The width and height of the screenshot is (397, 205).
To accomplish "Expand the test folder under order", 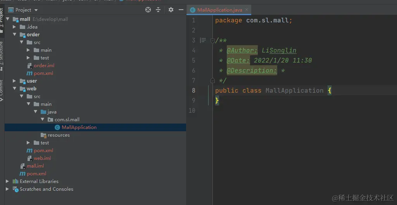I will (x=28, y=58).
